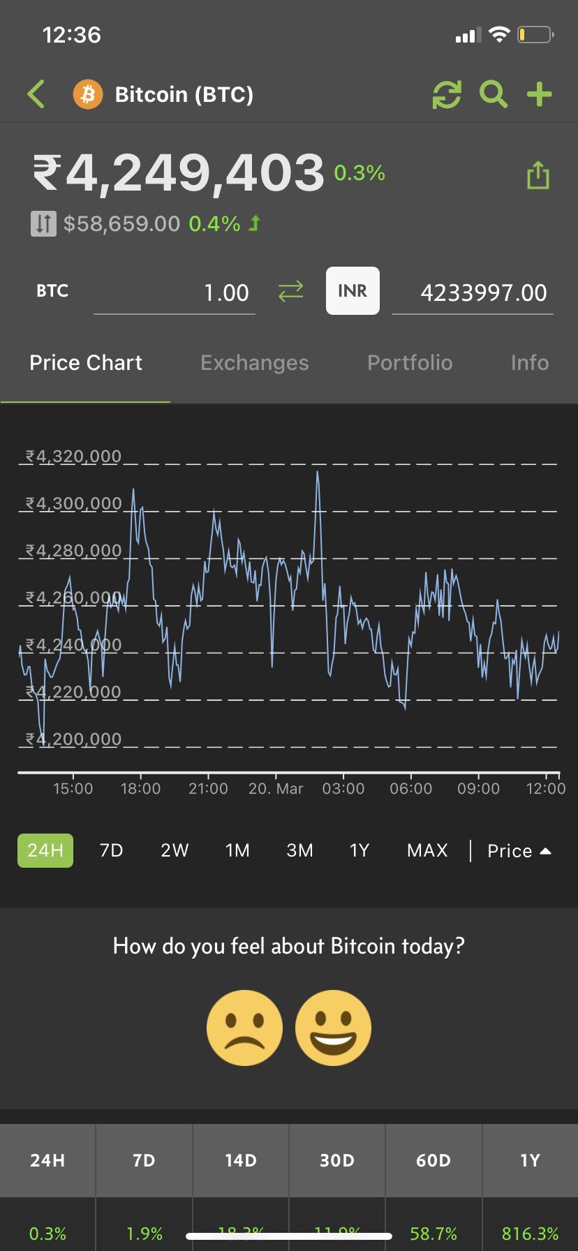Edit the BTC amount field 1.00
Screen dimensions: 578x1251
click(175, 293)
